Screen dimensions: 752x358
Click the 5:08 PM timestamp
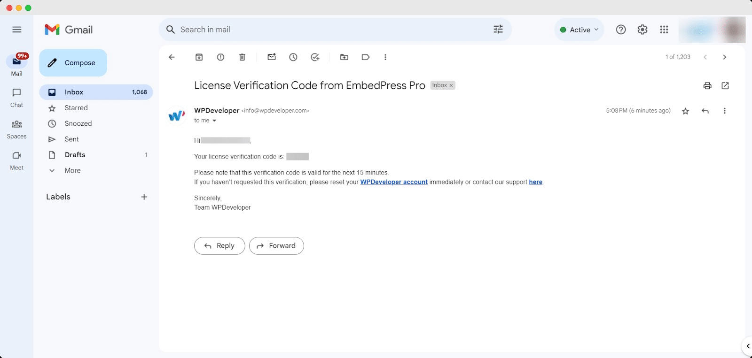pos(638,111)
